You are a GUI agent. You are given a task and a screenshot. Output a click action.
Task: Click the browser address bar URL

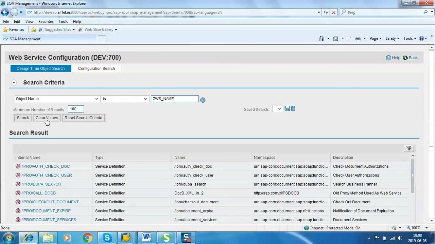pos(128,12)
